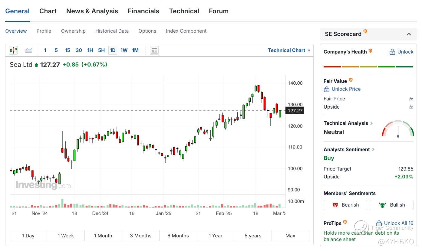The height and width of the screenshot is (251, 422).
Task: Click Unlock Price link
Action: (x=346, y=89)
